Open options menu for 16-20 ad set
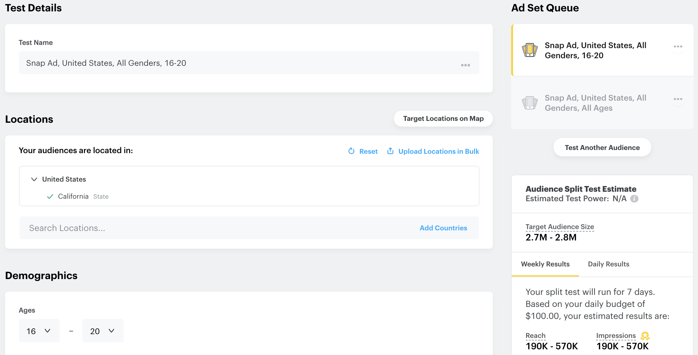The height and width of the screenshot is (355, 698). point(678,47)
